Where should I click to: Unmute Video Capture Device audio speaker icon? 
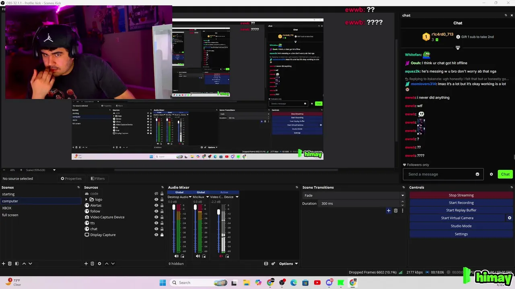pyautogui.click(x=221, y=256)
